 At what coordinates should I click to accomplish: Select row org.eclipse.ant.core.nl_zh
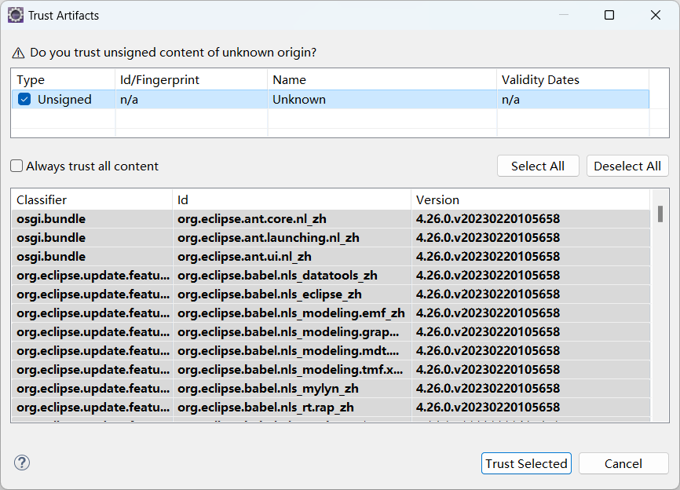coord(331,218)
